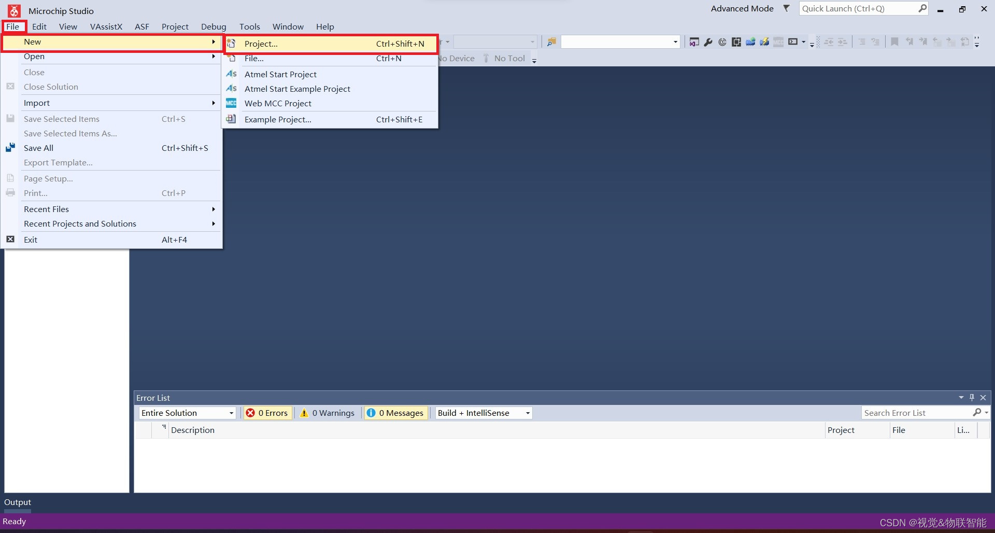995x533 pixels.
Task: Toggle the 0 Warnings filter button
Action: (x=327, y=413)
